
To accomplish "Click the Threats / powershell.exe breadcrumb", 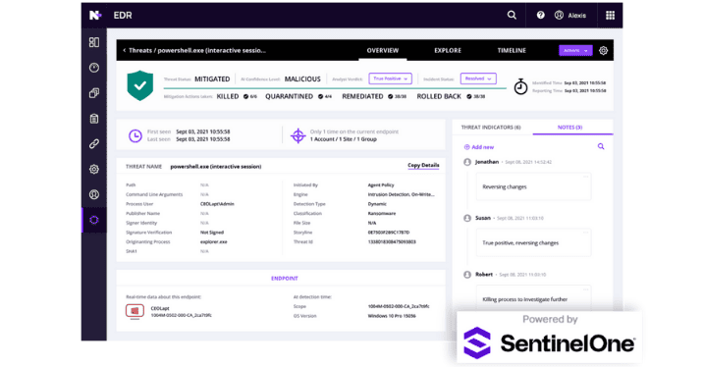I will (x=197, y=50).
